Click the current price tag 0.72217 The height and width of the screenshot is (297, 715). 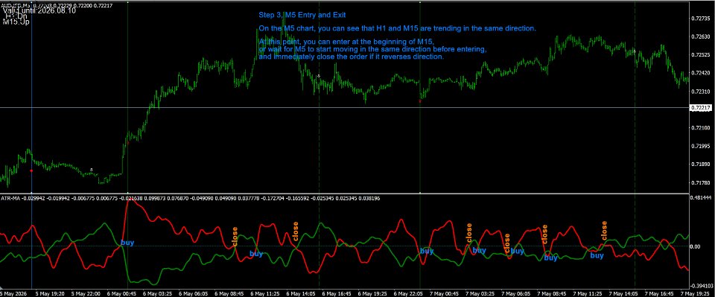701,107
